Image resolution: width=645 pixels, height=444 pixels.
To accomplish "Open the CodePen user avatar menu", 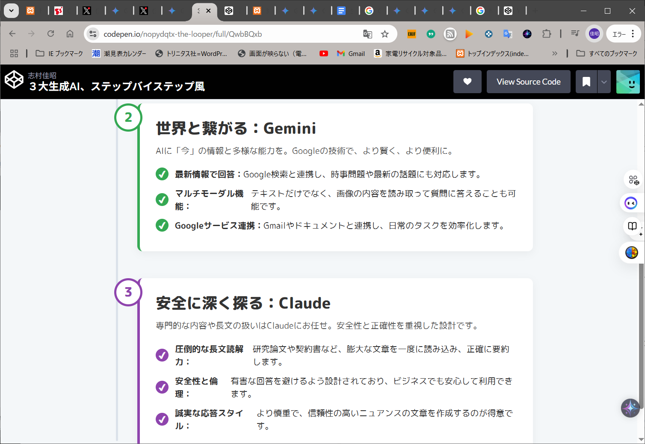I will pyautogui.click(x=628, y=82).
